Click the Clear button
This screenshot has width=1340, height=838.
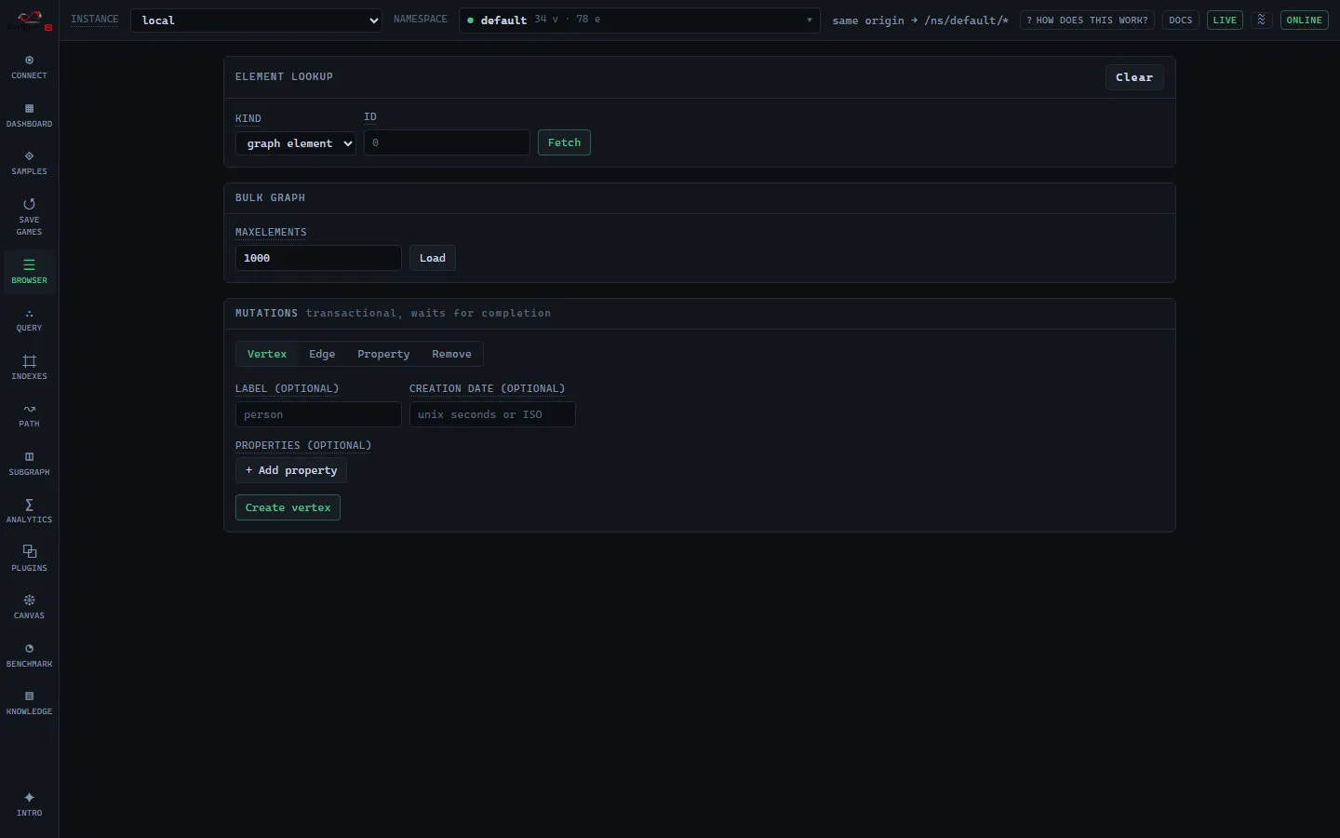coord(1134,77)
